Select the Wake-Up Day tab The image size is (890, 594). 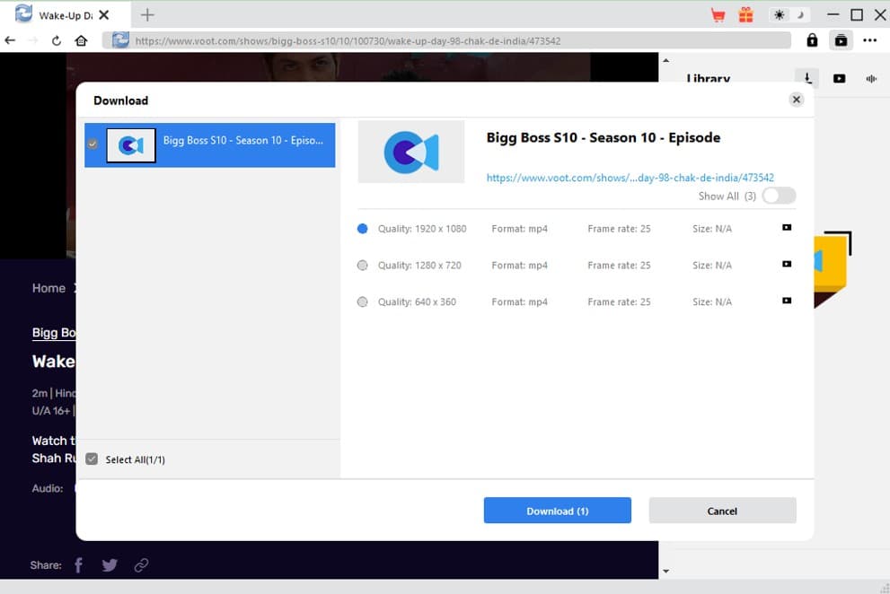(63, 15)
